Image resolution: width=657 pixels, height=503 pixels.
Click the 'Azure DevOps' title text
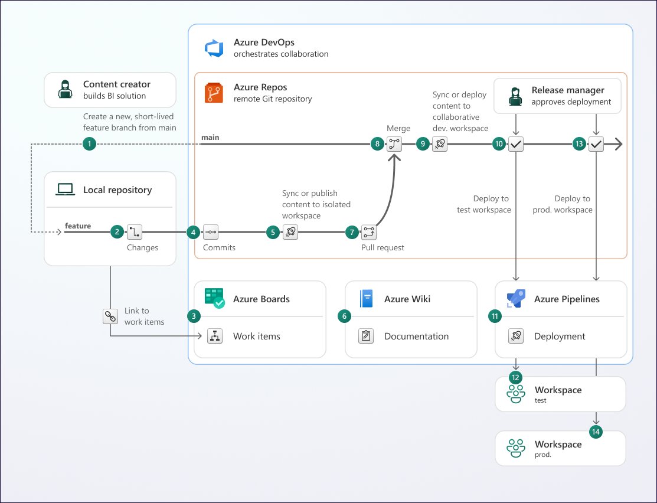click(x=264, y=43)
